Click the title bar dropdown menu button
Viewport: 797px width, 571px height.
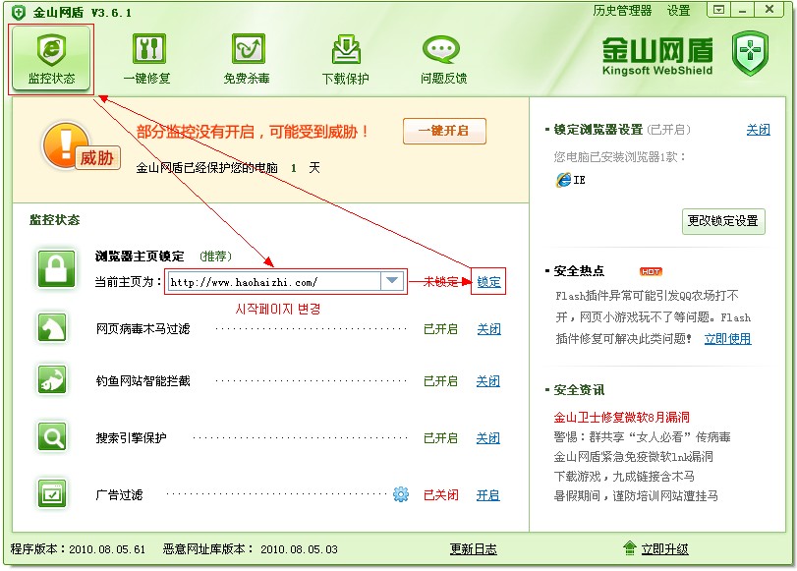718,10
